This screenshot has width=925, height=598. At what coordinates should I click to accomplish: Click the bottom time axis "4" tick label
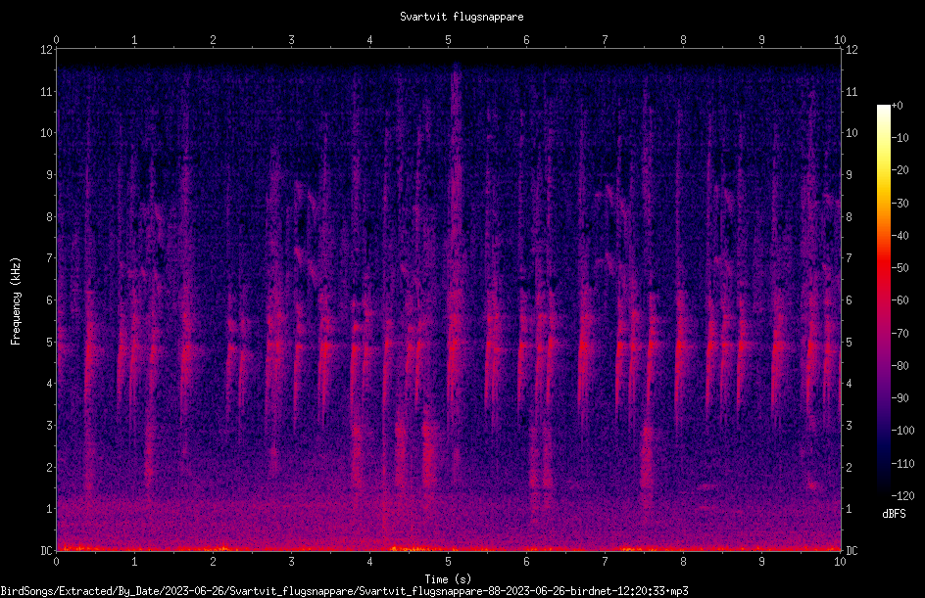[369, 562]
